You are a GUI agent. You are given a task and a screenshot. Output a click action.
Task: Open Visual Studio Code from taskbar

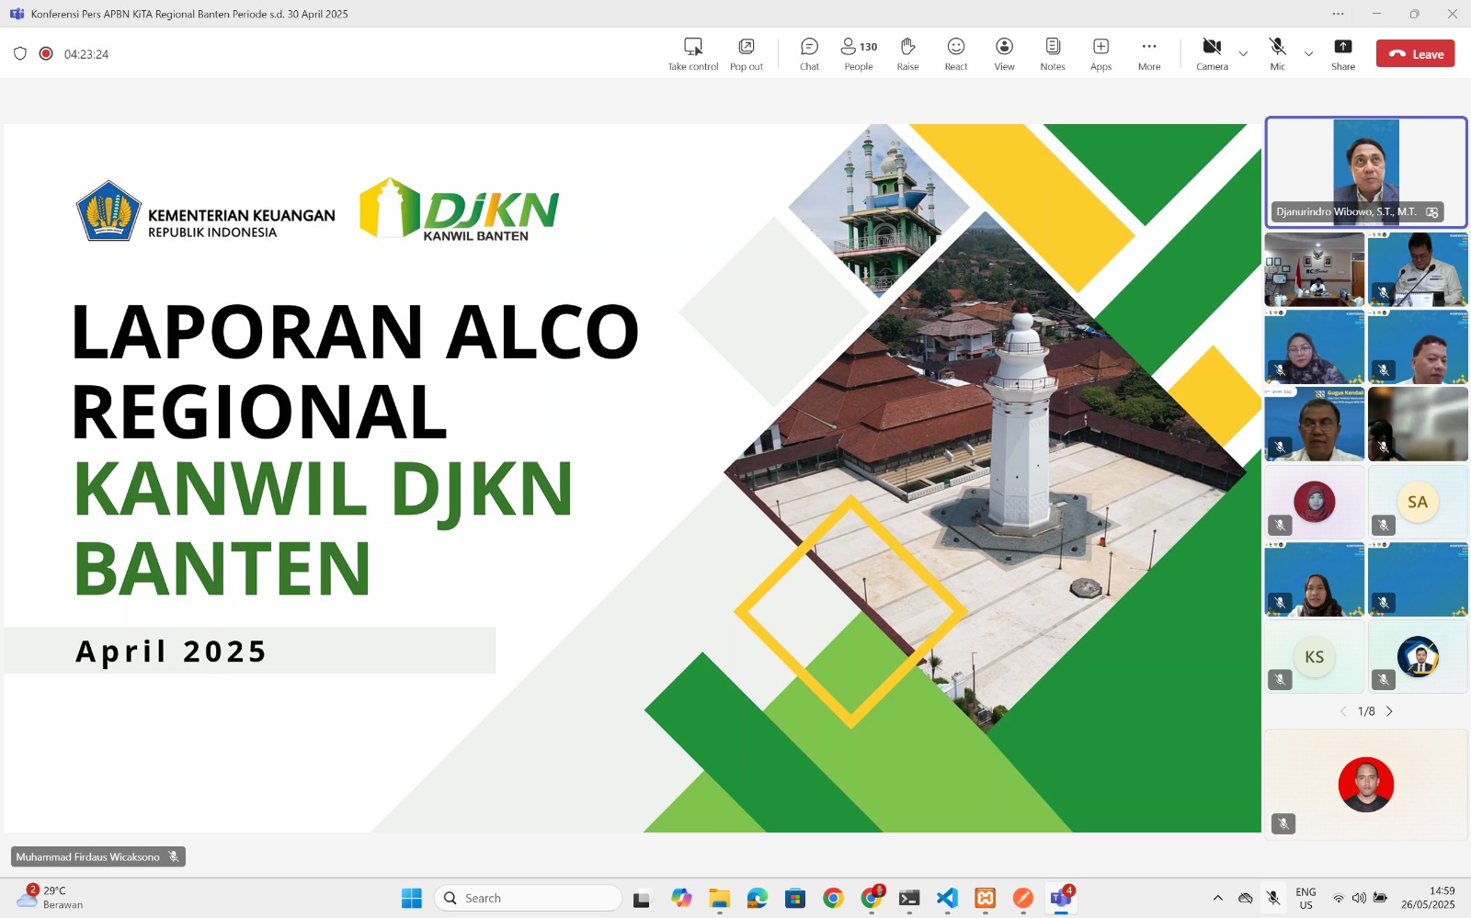947,898
